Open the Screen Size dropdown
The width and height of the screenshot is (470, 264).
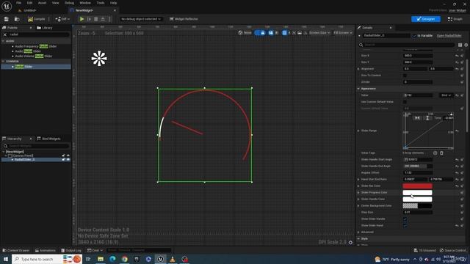tap(319, 32)
